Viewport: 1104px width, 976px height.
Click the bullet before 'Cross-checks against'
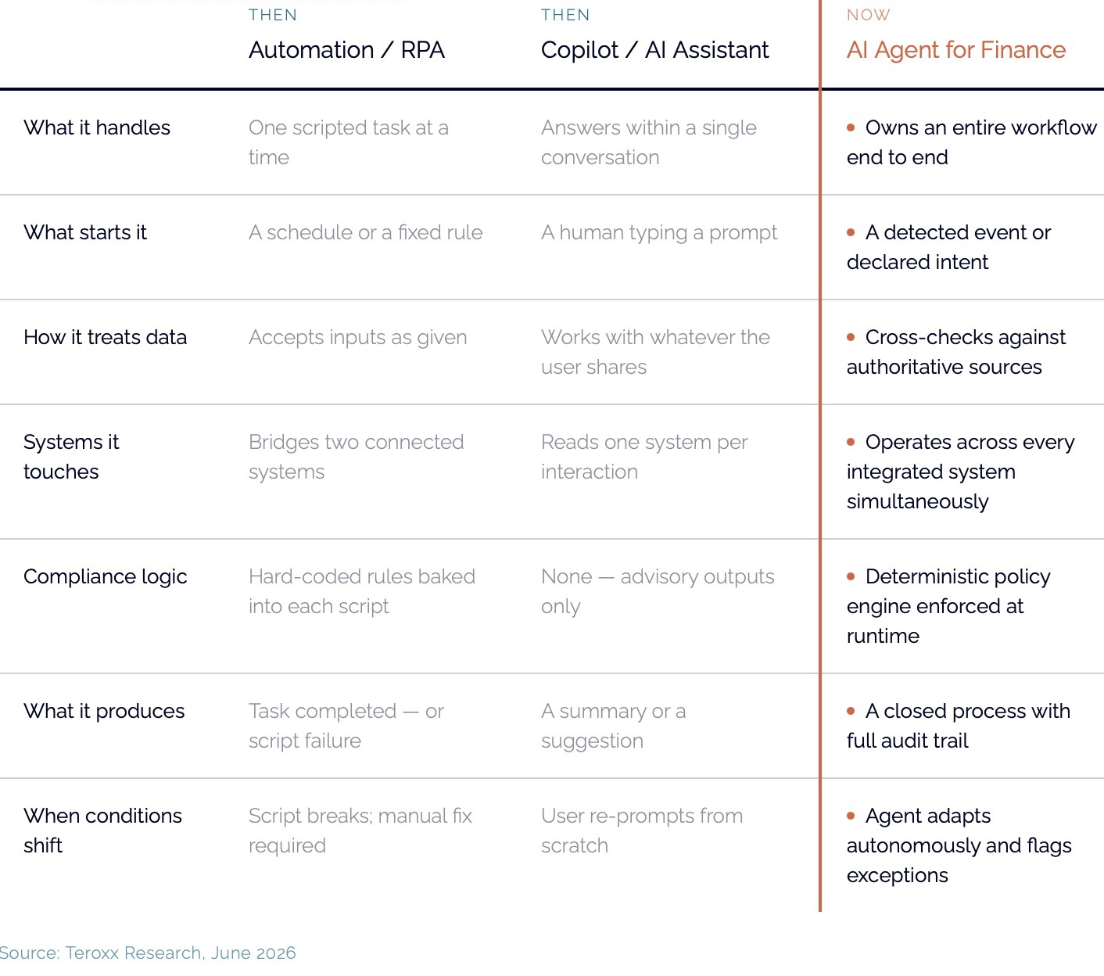click(x=851, y=337)
